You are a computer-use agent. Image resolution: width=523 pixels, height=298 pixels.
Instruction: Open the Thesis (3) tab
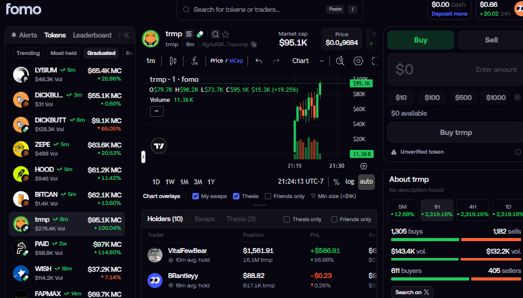(241, 219)
